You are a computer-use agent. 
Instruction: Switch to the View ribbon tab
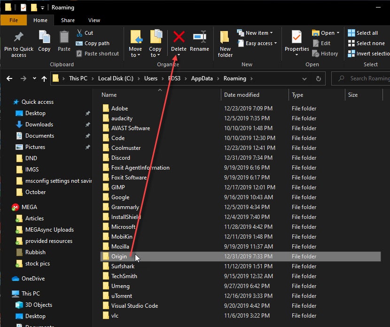[x=94, y=20]
